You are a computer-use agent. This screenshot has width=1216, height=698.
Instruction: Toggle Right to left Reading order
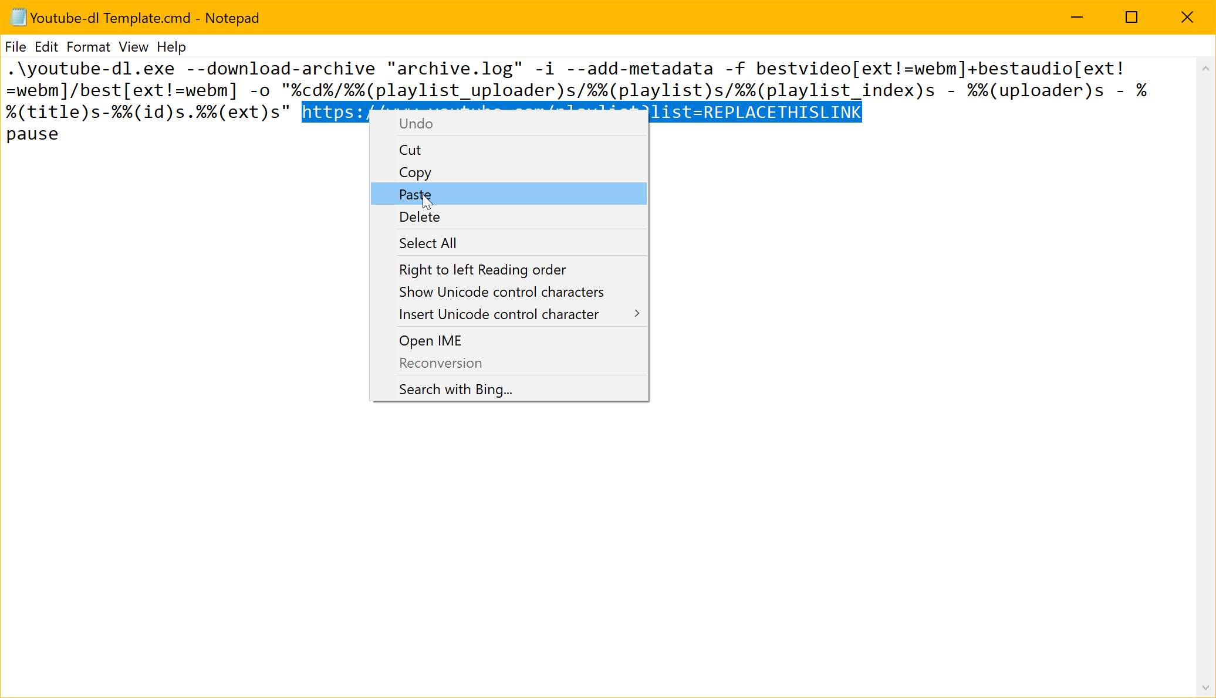tap(509, 270)
